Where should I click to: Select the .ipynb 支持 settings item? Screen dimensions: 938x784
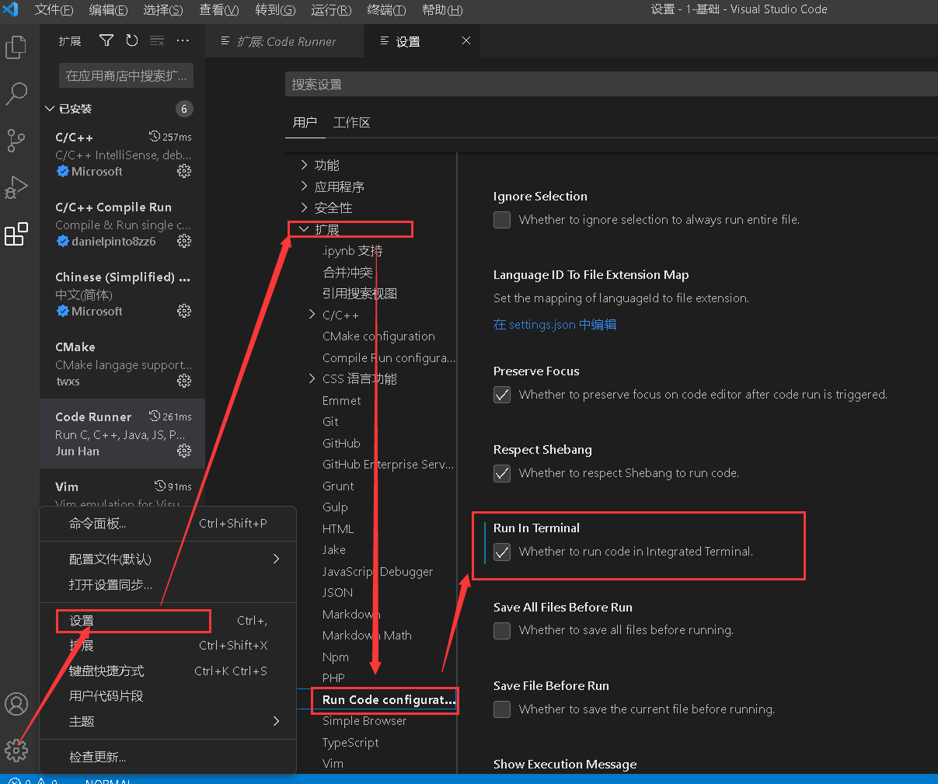[x=352, y=250]
